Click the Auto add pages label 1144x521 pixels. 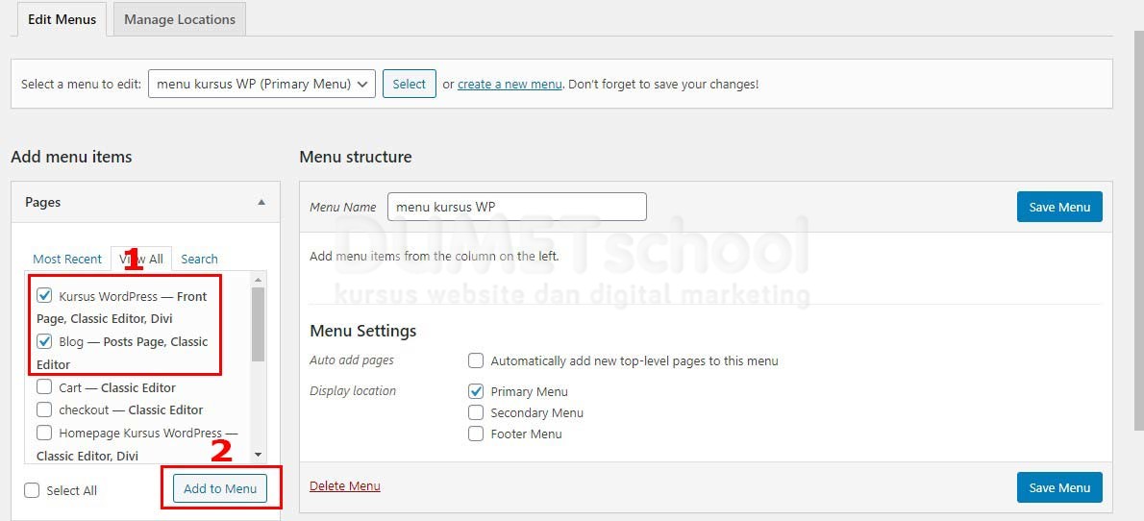[352, 360]
